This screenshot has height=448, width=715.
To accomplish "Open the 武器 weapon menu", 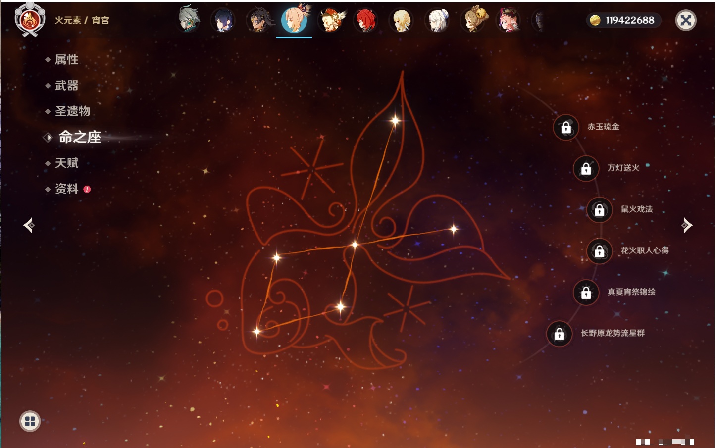I will tap(66, 86).
